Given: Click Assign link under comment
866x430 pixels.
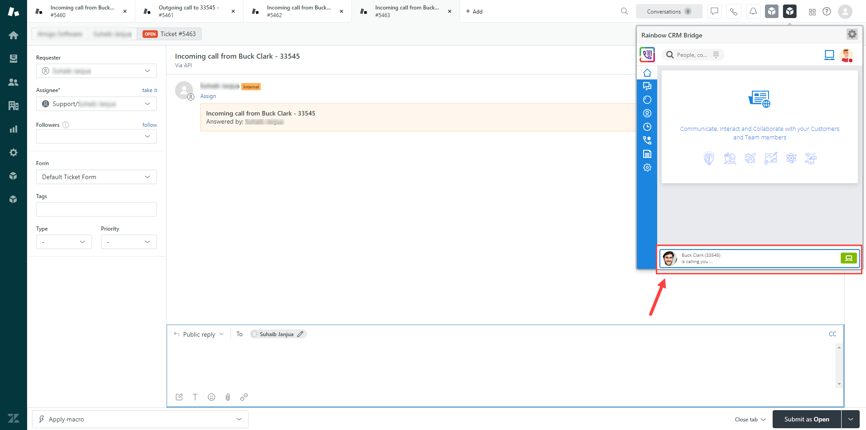Looking at the screenshot, I should coord(208,96).
